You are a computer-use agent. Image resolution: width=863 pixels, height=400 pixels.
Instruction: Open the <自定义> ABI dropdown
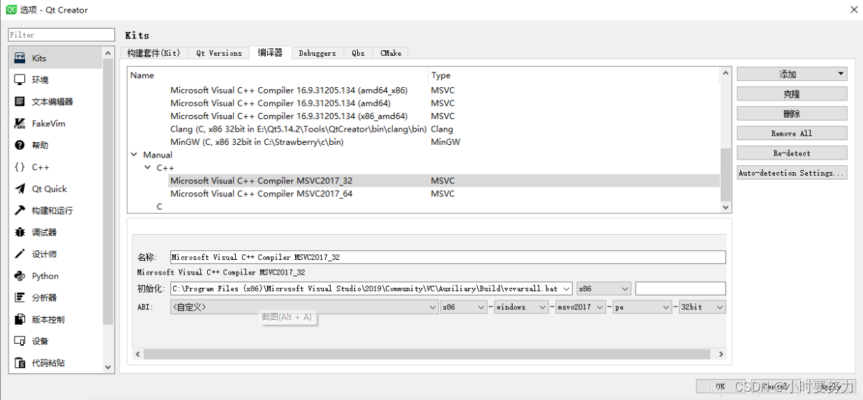304,307
